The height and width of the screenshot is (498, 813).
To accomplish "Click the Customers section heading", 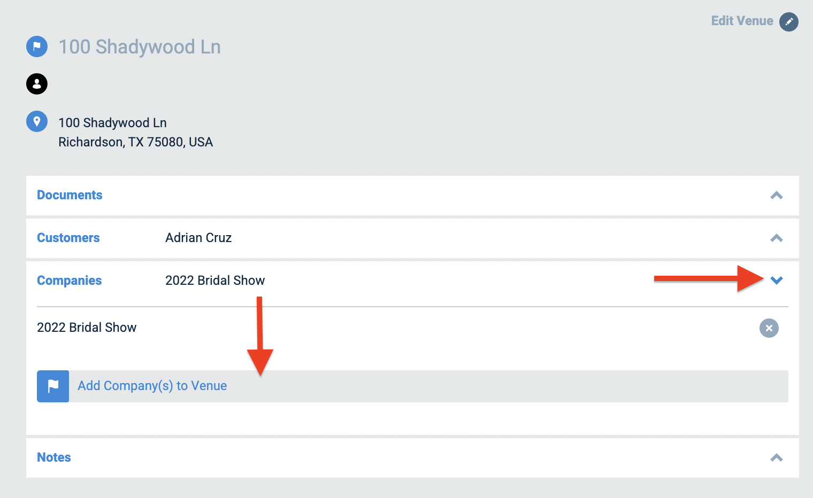I will coord(68,238).
